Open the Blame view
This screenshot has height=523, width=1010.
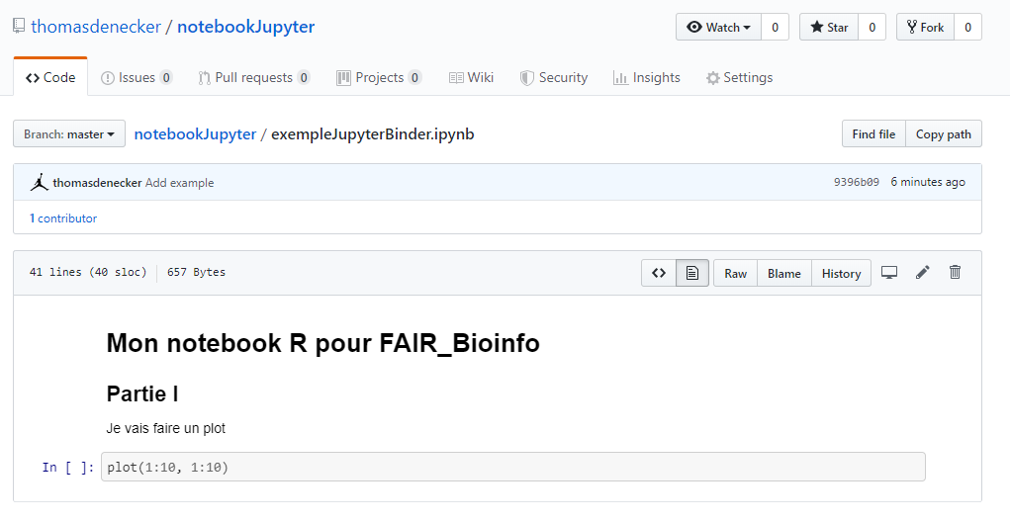tap(784, 273)
